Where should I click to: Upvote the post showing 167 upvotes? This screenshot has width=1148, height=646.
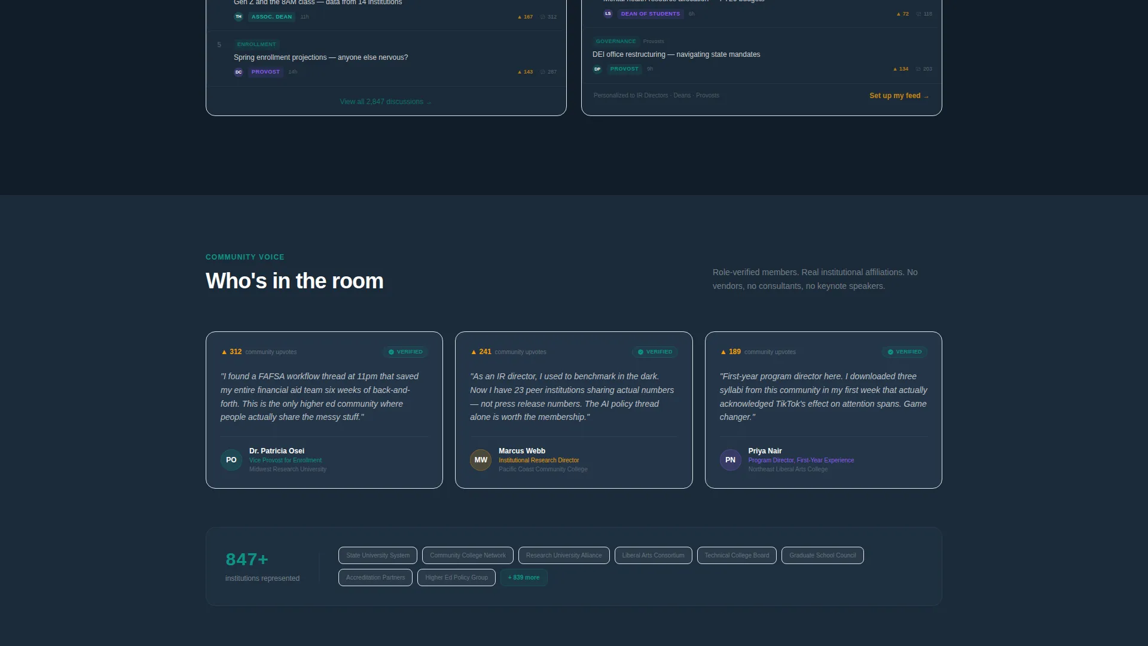[x=525, y=17]
